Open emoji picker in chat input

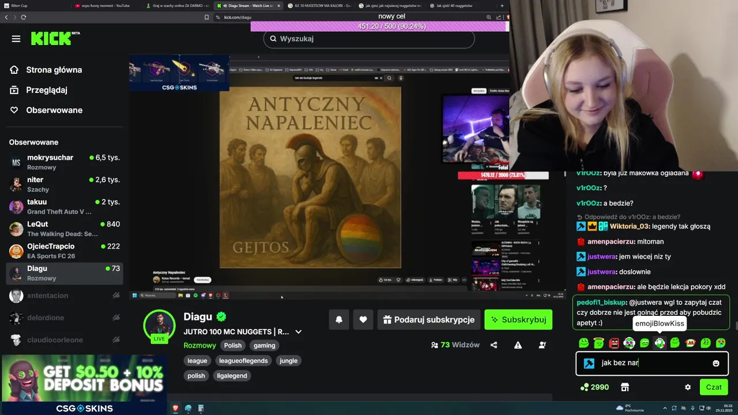716,363
